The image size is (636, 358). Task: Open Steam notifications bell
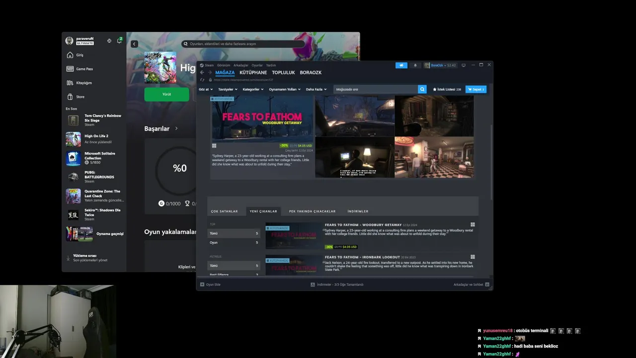pyautogui.click(x=415, y=65)
